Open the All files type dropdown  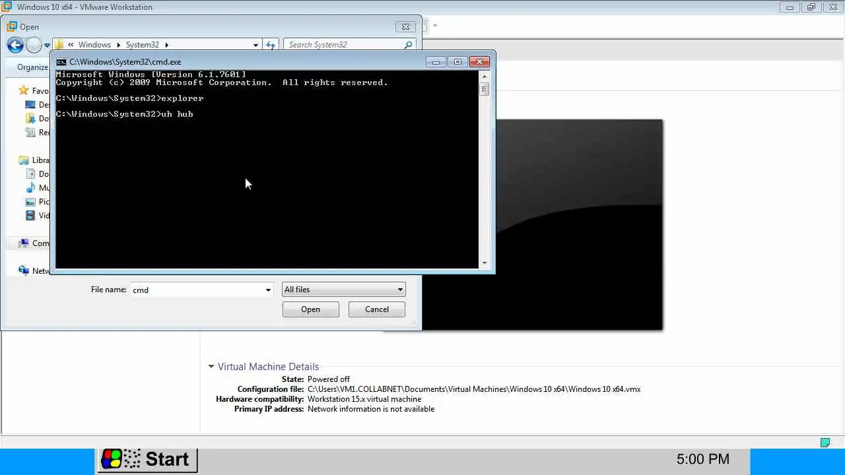(343, 290)
